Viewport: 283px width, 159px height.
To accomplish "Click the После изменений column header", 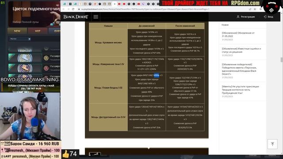I will 185,26.
